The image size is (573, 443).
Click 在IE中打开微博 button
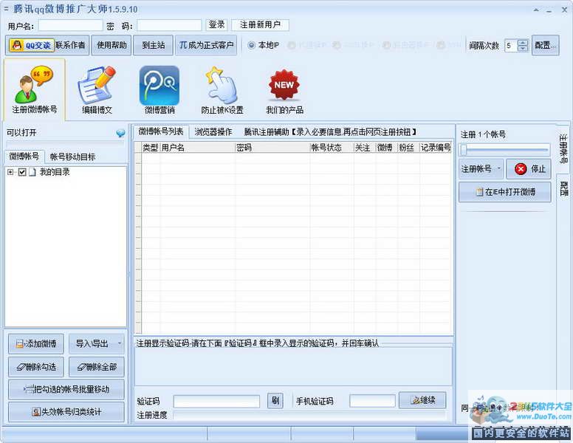tap(504, 192)
